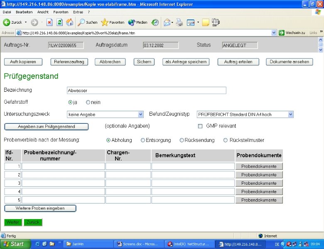Open the Suchen search tool
The image size is (324, 249).
(x=87, y=22)
